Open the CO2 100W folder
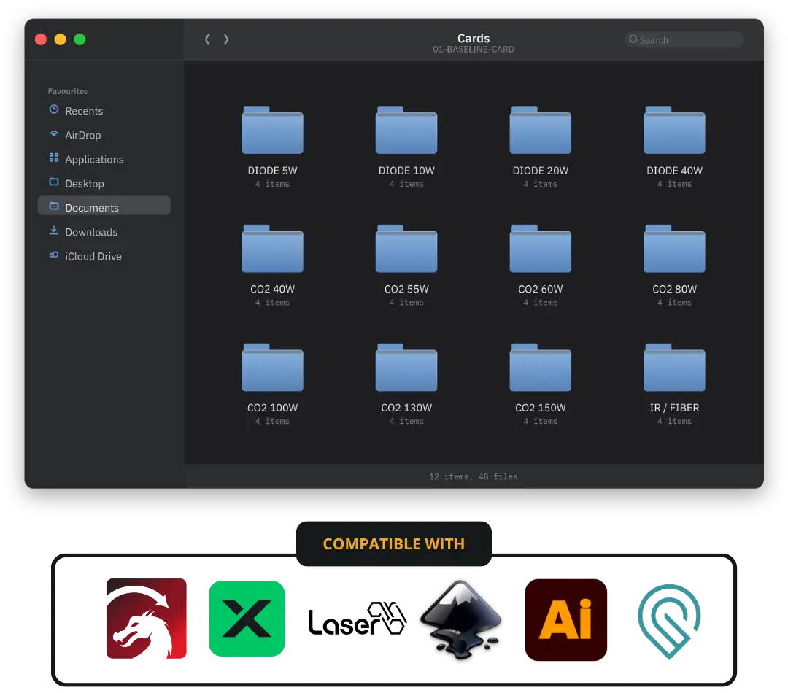 point(272,368)
